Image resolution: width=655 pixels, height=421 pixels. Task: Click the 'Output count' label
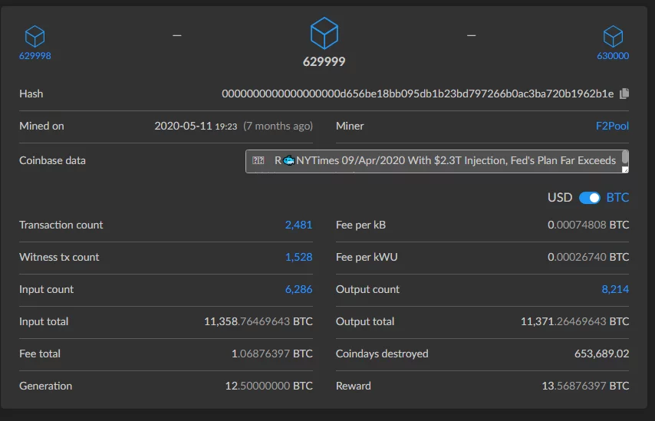point(367,289)
